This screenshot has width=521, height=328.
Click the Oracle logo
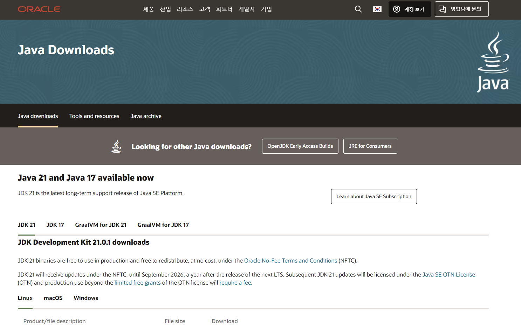click(x=39, y=9)
